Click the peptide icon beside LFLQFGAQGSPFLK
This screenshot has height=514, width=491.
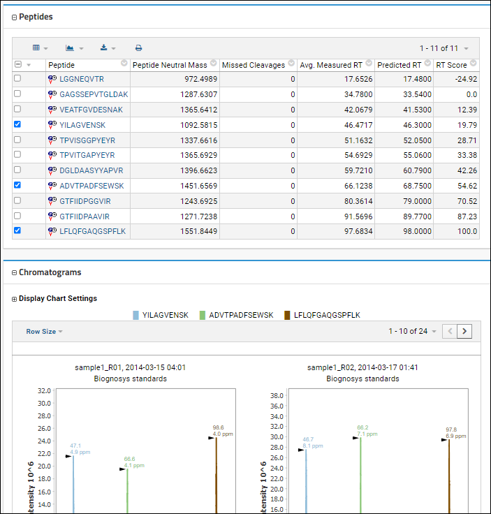coord(52,231)
